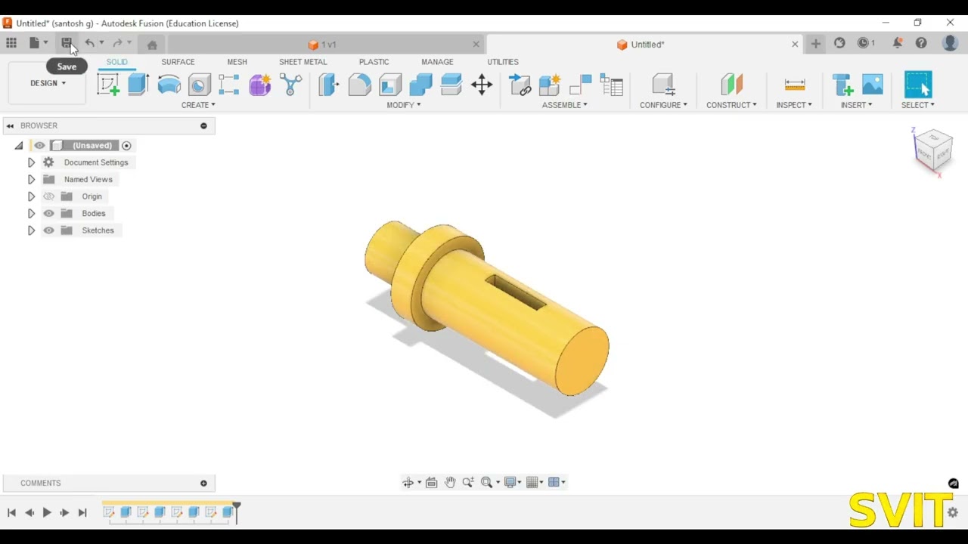Open the INSPECT dropdown menu
This screenshot has width=968, height=544.
pos(794,105)
